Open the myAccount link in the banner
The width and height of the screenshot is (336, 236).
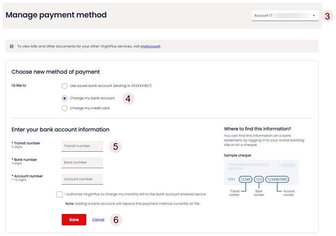(x=150, y=46)
